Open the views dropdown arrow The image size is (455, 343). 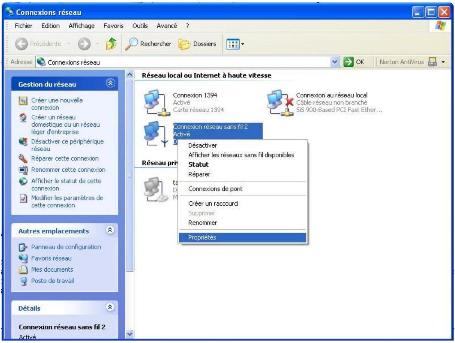click(x=242, y=44)
